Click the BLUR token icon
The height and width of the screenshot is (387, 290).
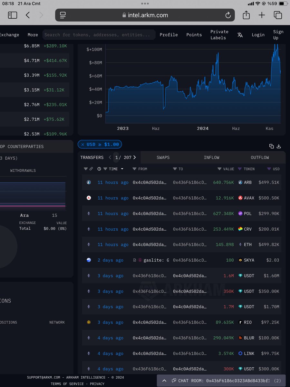pyautogui.click(x=240, y=338)
